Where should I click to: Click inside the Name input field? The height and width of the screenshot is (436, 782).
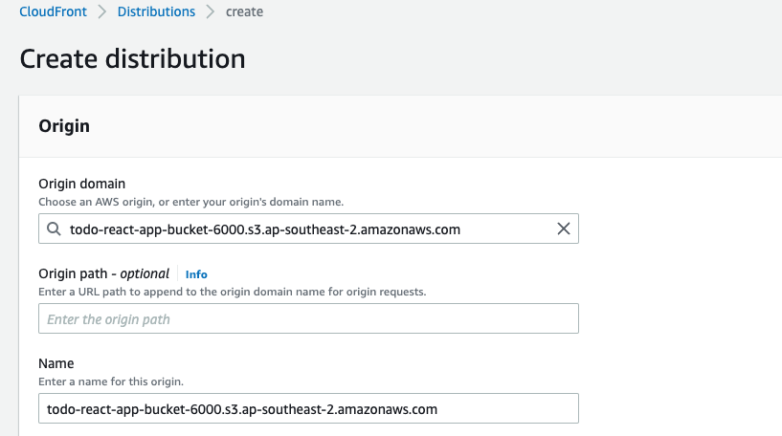[x=309, y=408]
